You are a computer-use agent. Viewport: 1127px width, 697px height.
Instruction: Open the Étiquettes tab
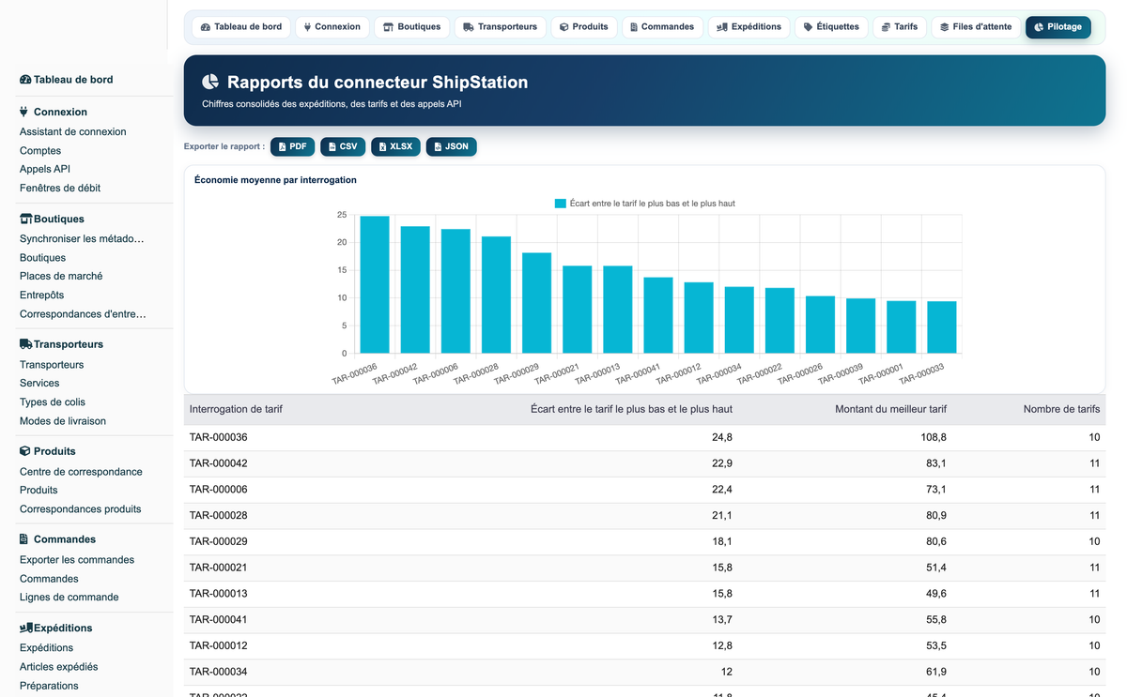point(831,27)
